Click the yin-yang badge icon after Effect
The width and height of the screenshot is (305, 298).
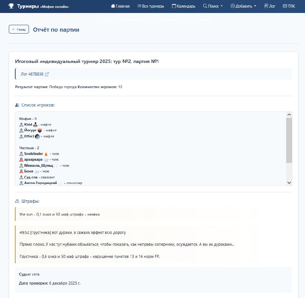pos(37,136)
